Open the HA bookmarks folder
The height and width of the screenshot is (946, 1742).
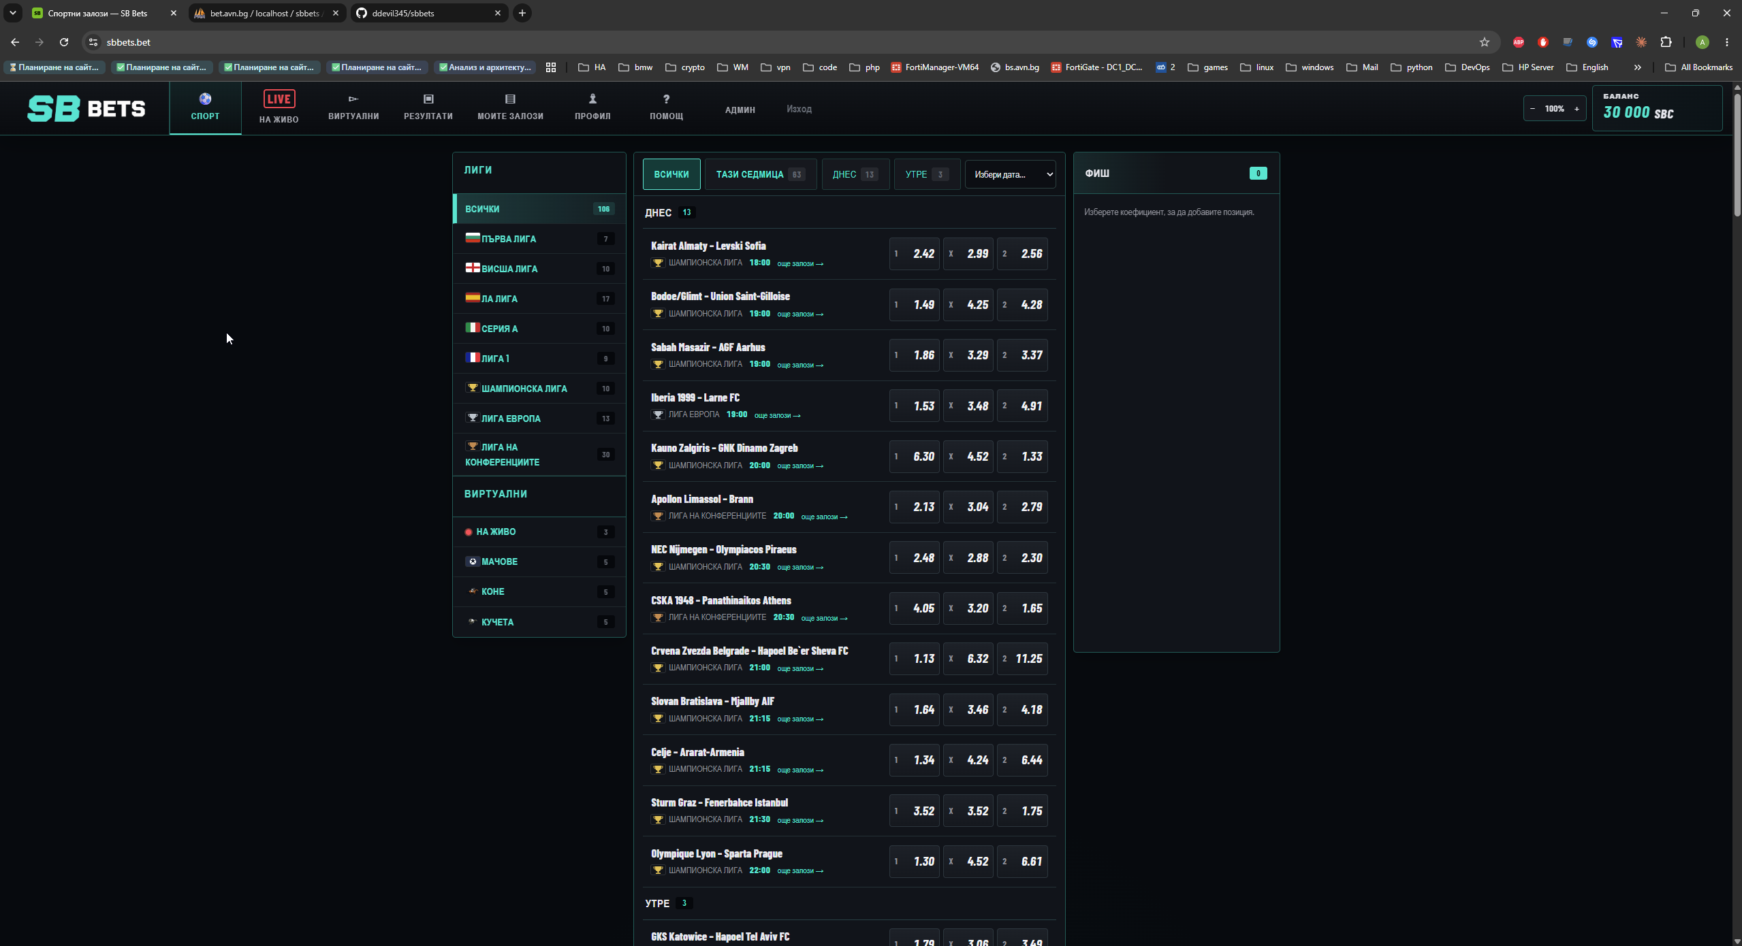[592, 67]
